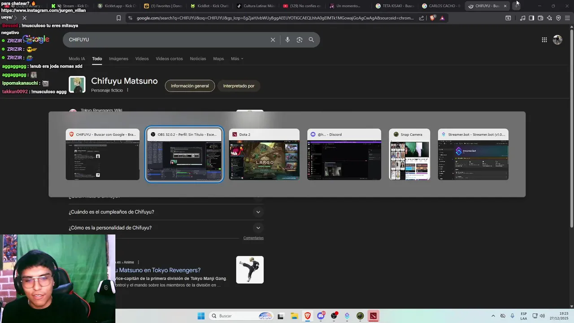The width and height of the screenshot is (574, 323).
Task: Focus the Google search input CHIFUYU
Action: click(166, 39)
